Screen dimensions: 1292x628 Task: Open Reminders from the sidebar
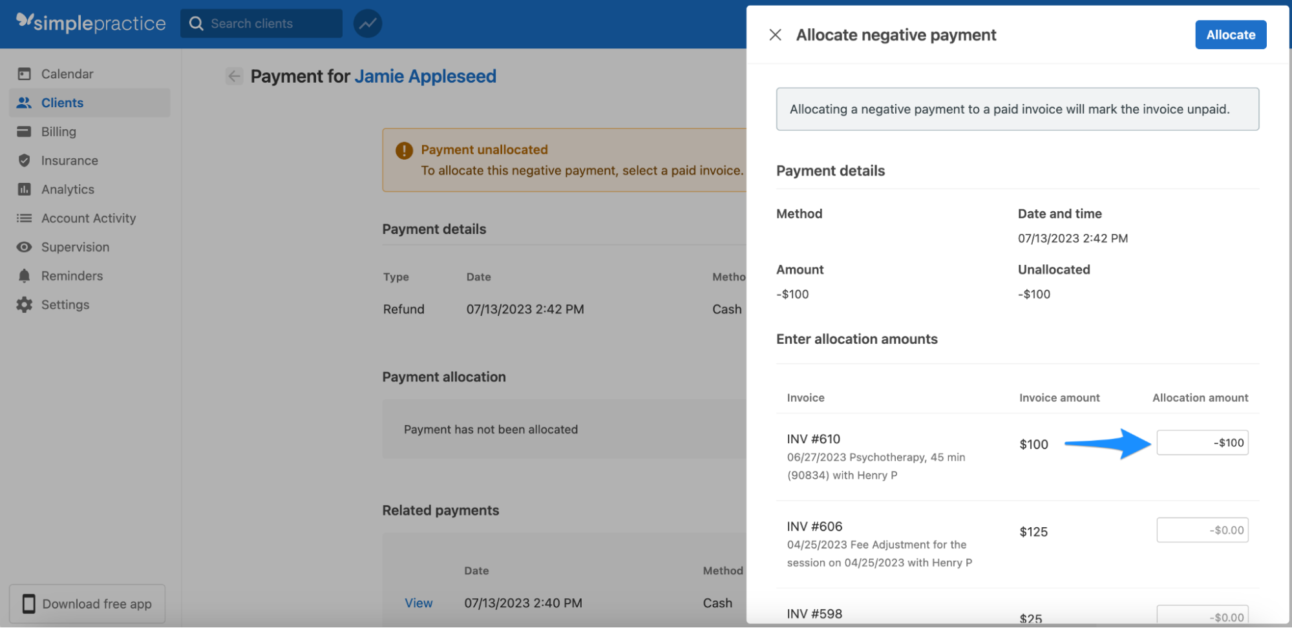coord(72,276)
